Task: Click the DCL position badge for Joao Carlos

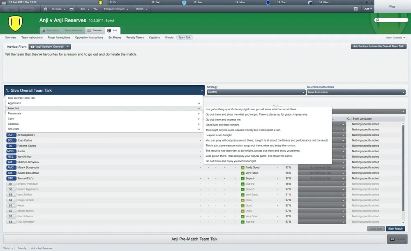Action: (x=11, y=140)
